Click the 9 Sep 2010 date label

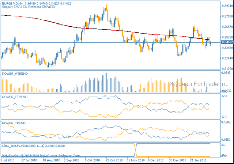72,160
